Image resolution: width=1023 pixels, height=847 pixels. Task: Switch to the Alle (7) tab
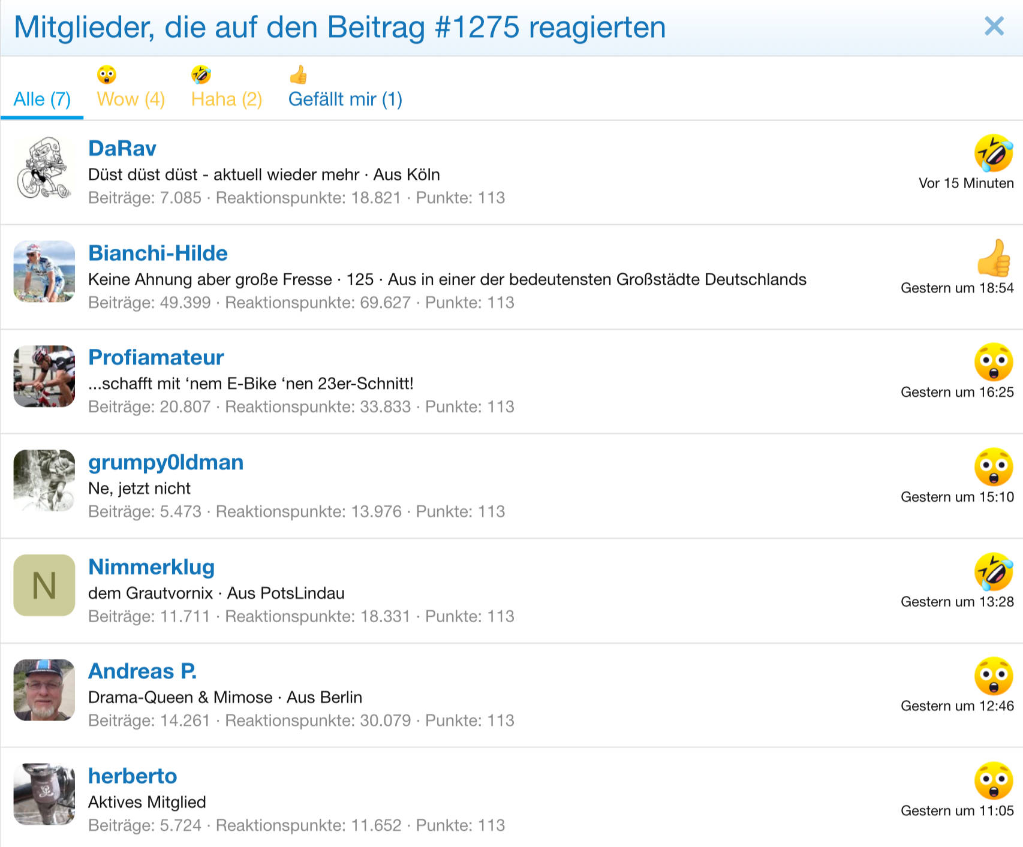[x=42, y=99]
